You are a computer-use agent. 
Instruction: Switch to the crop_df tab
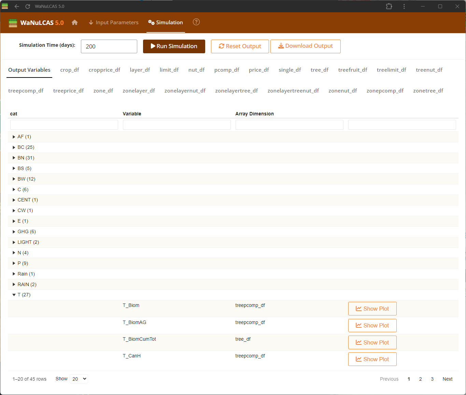pos(70,70)
